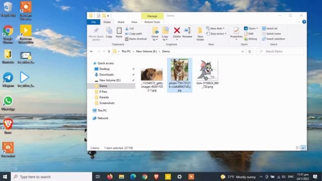
Task: Click Select none
Action: coord(271,34)
